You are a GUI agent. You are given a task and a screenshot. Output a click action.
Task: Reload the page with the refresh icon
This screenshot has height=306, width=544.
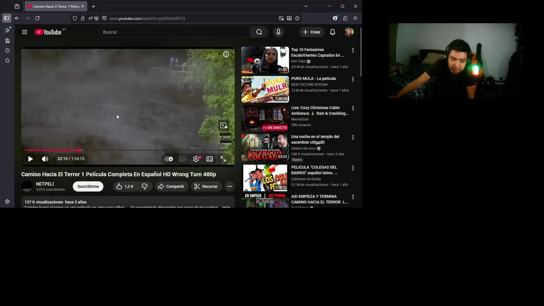point(37,18)
